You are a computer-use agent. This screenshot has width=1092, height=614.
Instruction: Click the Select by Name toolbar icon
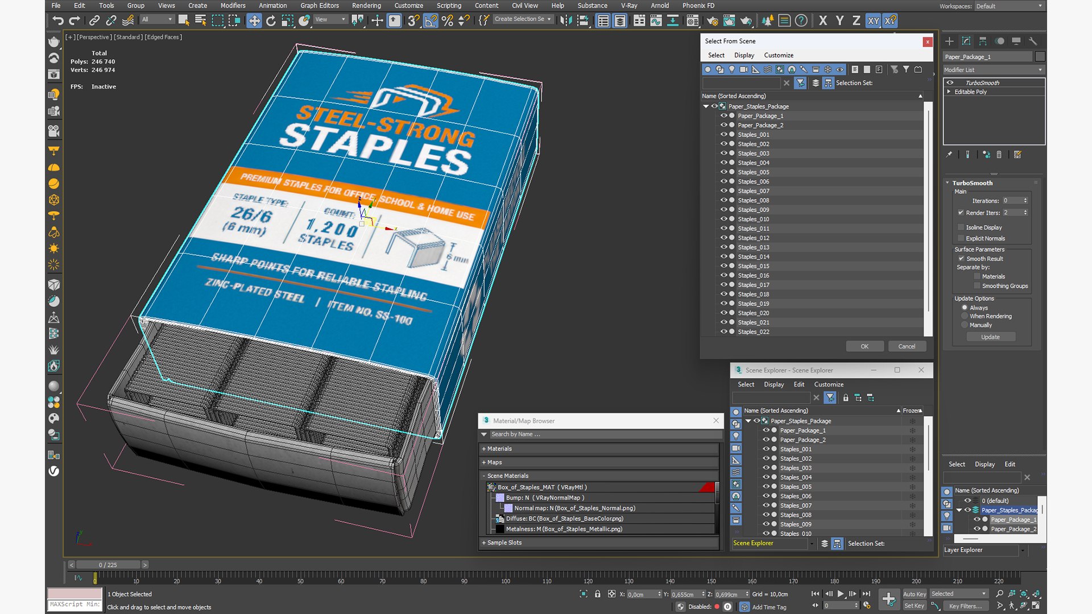(200, 20)
